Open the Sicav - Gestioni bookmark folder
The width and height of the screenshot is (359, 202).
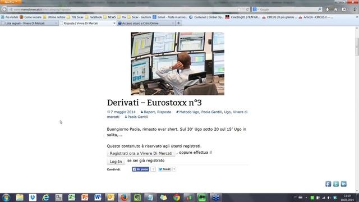coord(139,17)
